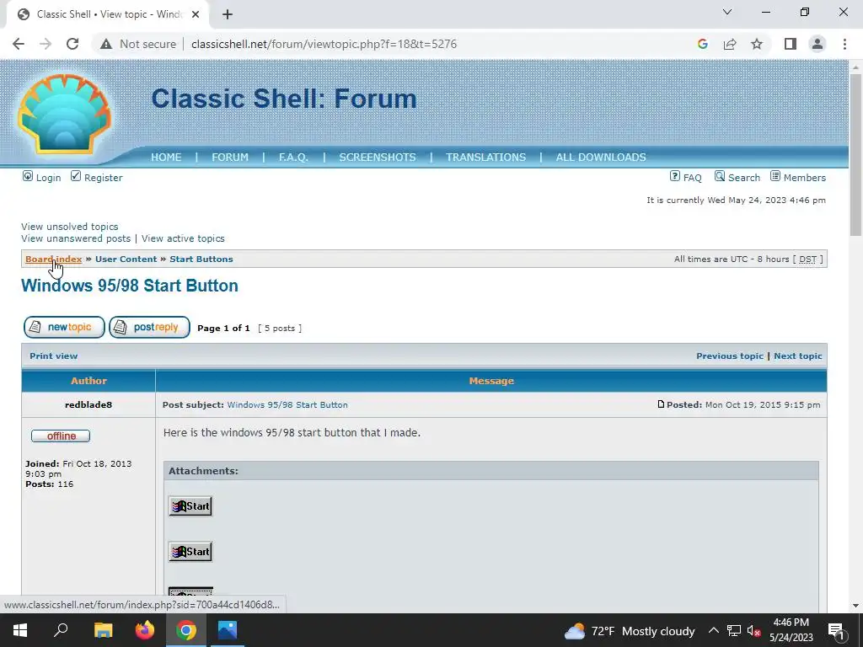Open File Explorer from taskbar
The image size is (863, 647).
[x=103, y=630]
